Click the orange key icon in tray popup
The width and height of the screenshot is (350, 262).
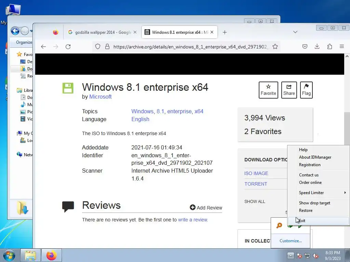click(x=279, y=225)
